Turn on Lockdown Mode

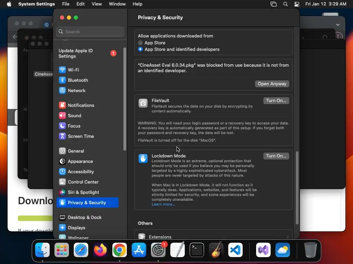[x=276, y=156]
